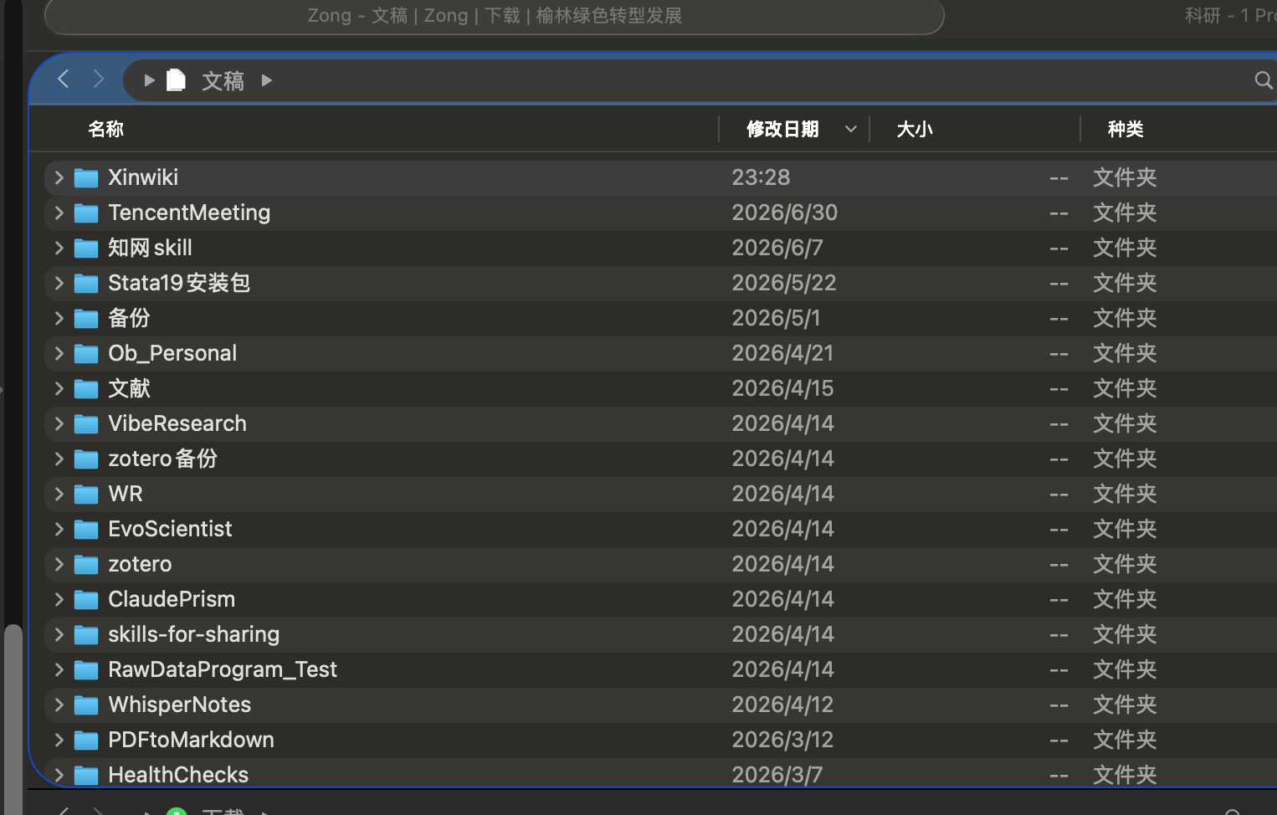Click the Xinwiki folder icon

click(86, 177)
